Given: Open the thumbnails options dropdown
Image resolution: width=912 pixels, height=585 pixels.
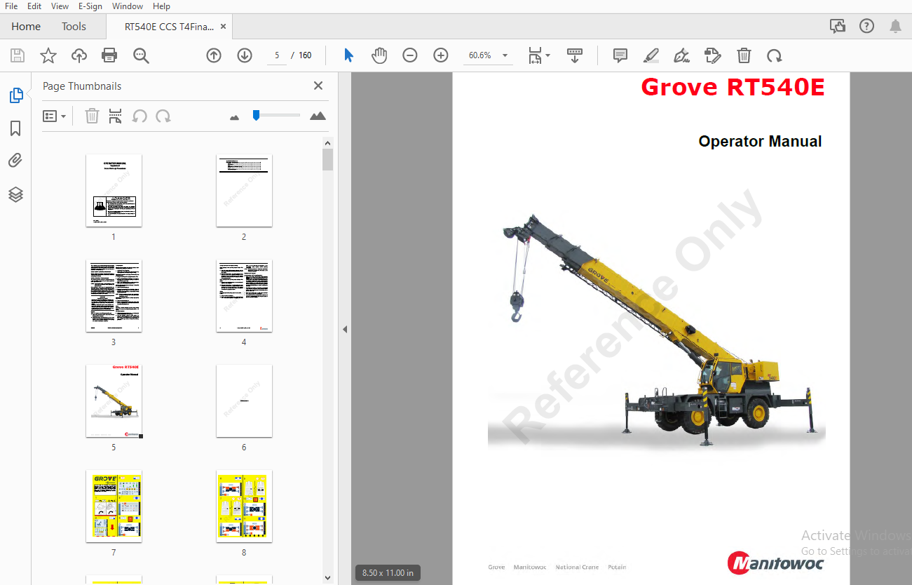Looking at the screenshot, I should pos(54,116).
